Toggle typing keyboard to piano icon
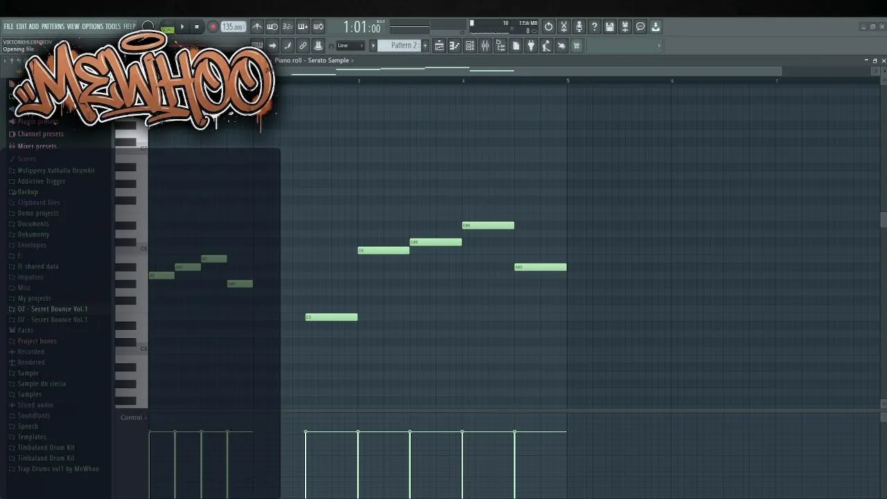 257,46
